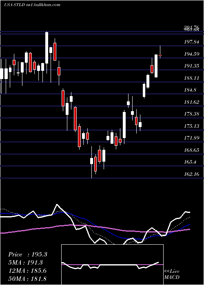Screen dimensions: 204x285
Task: Click the 191.35 price level label
Action: coord(191,66)
